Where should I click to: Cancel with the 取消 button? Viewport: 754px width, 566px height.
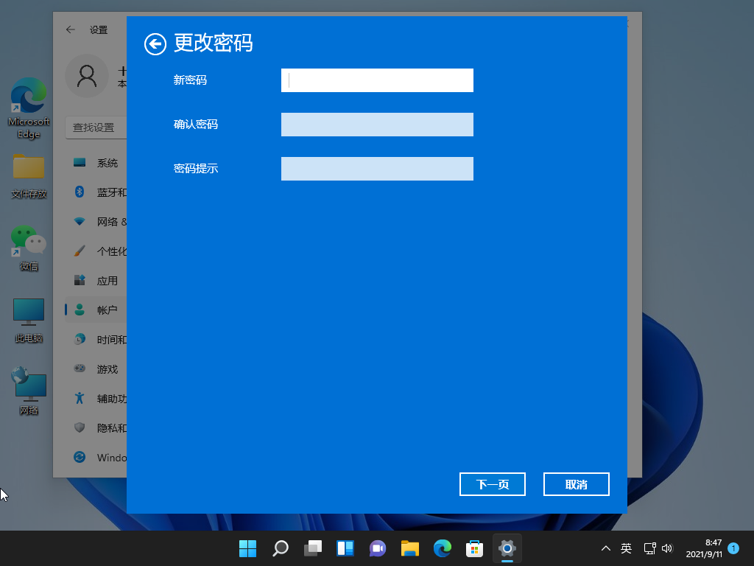coord(576,484)
